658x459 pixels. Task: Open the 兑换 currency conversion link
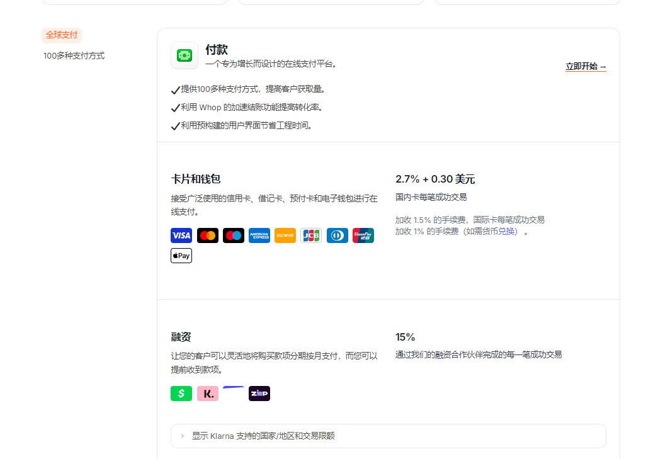coord(506,231)
